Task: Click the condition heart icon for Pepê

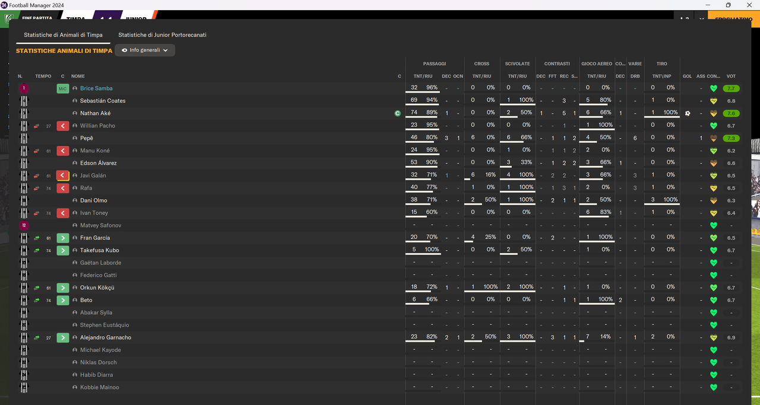Action: (x=714, y=138)
